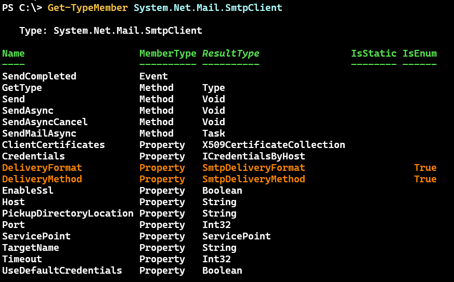Image resolution: width=454 pixels, height=282 pixels.
Task: Select the Port member name
Action: (x=14, y=225)
